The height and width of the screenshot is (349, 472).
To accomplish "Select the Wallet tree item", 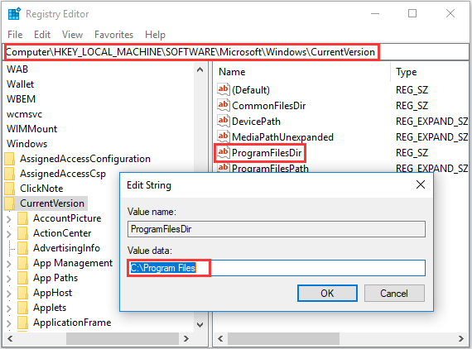I will (21, 84).
